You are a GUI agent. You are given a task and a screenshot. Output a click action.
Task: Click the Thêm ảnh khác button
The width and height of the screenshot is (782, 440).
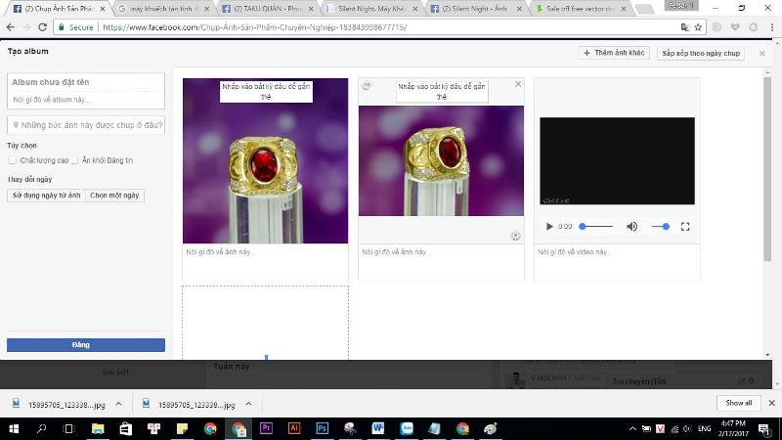click(614, 53)
